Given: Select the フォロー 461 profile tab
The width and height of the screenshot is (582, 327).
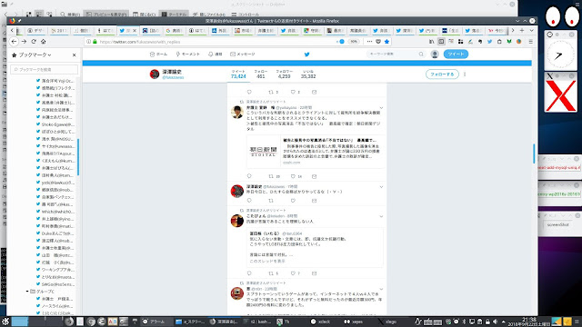Looking at the screenshot, I should (261, 74).
